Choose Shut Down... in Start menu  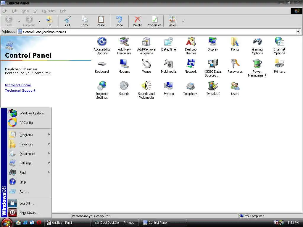pos(30,213)
